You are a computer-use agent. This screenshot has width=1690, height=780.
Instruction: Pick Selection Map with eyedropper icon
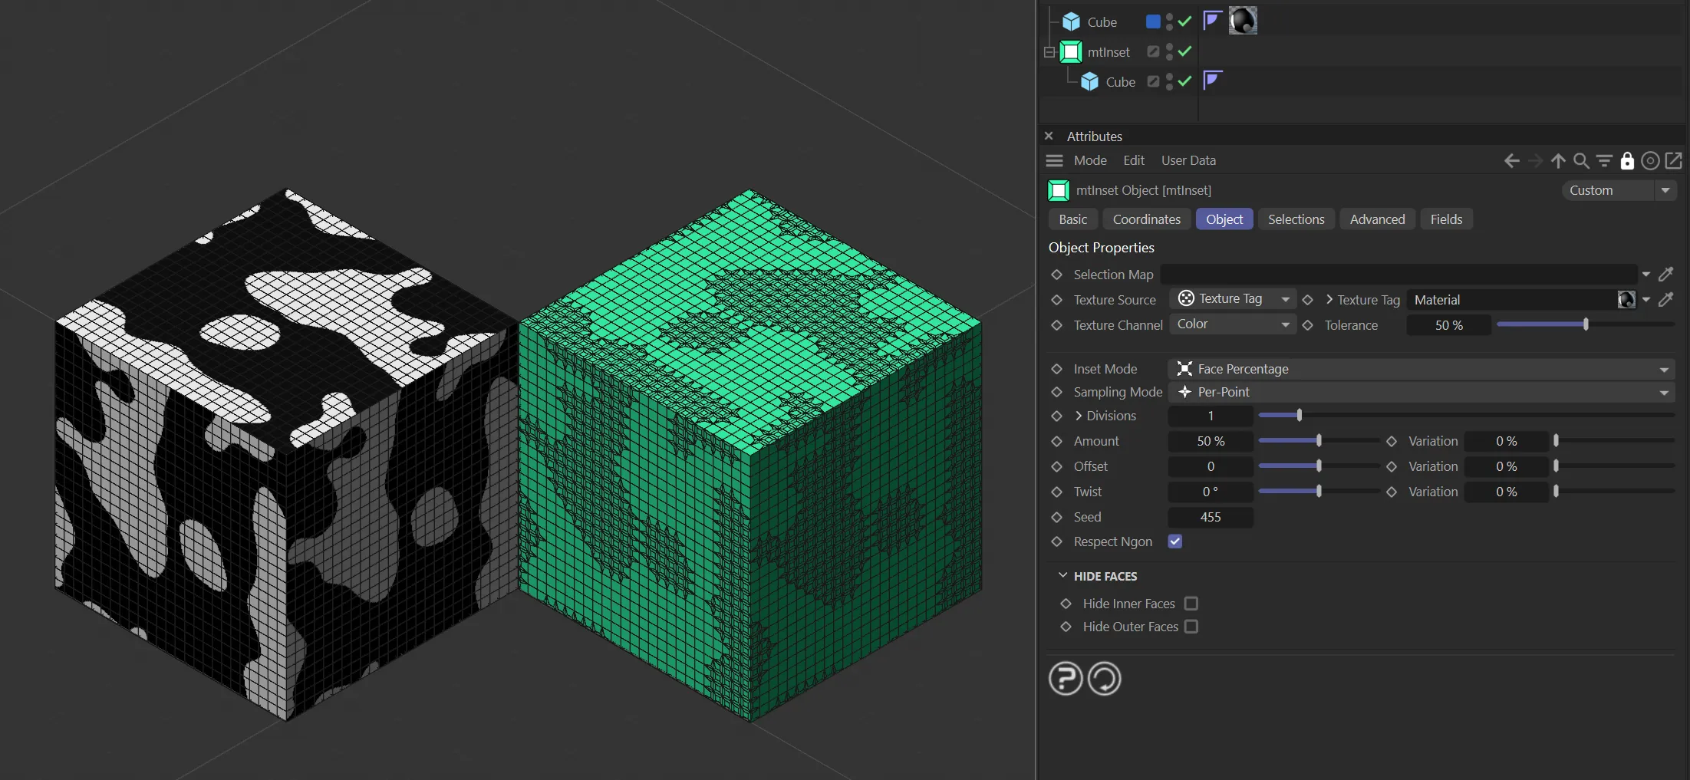click(x=1666, y=275)
